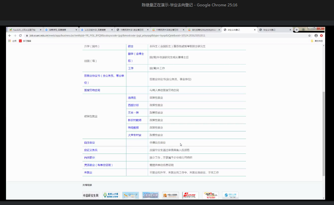This screenshot has width=334, height=205.
Task: Open the Chrome profile avatar icon
Action: [x=316, y=36]
